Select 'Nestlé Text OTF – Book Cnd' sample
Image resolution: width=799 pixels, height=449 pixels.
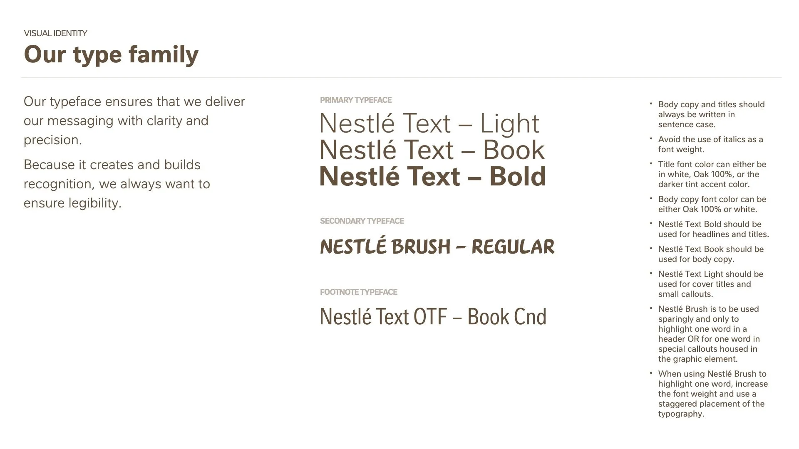pyautogui.click(x=433, y=317)
